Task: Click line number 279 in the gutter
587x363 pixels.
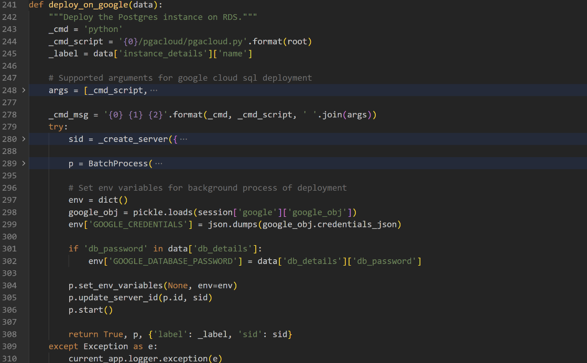Action: [9, 127]
